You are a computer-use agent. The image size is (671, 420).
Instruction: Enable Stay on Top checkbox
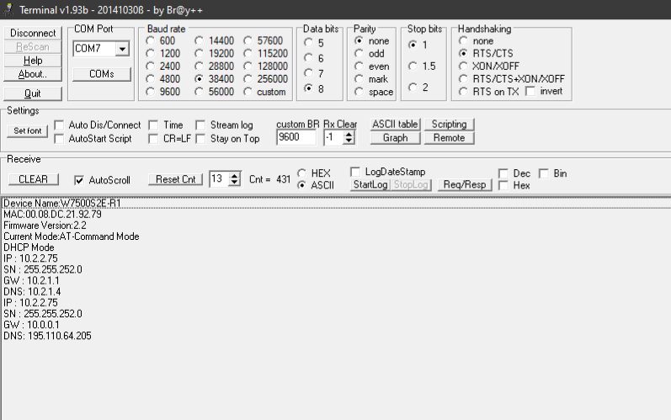tap(200, 139)
